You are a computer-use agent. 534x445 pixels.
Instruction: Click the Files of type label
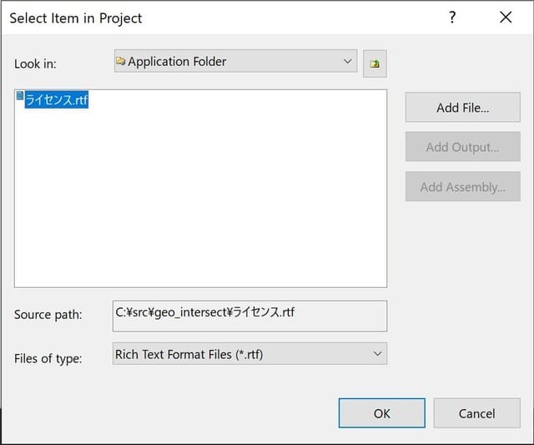[x=48, y=359]
